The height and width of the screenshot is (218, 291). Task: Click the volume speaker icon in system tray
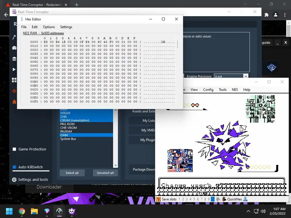[263, 211]
